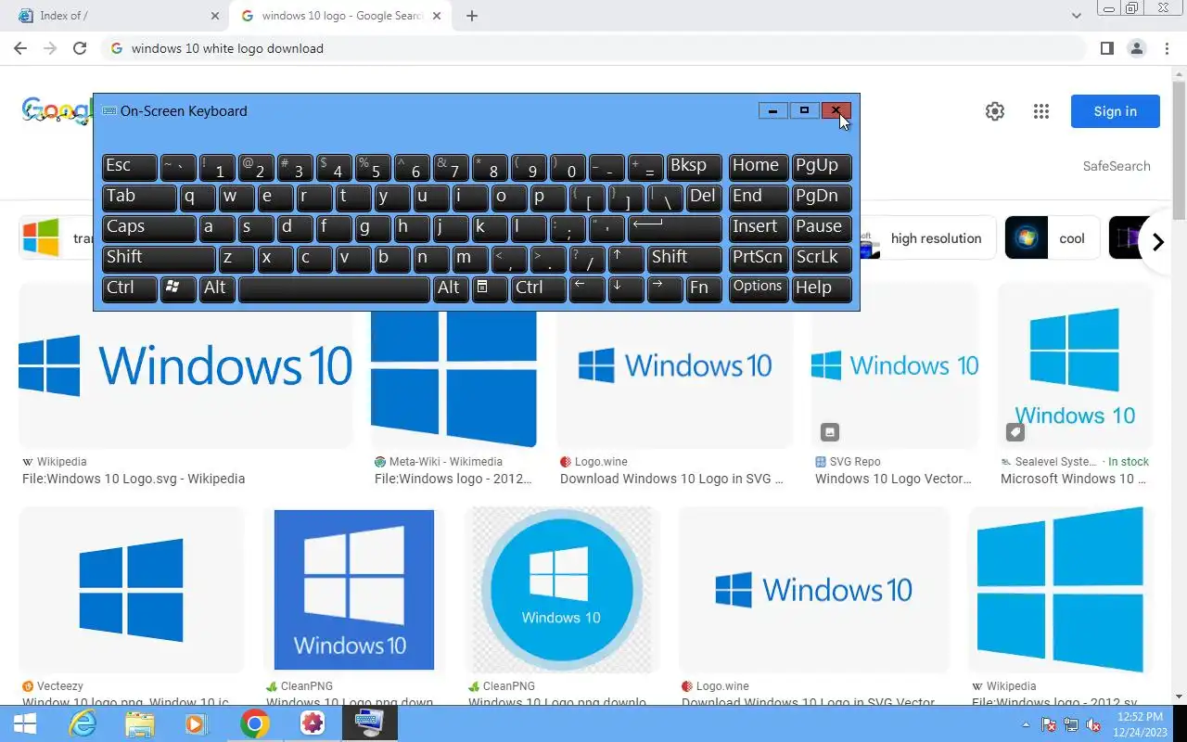This screenshot has height=742, width=1187.
Task: Open media player taskbar icon
Action: tap(196, 723)
